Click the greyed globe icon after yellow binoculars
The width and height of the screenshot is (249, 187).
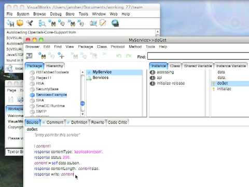(x=51, y=56)
